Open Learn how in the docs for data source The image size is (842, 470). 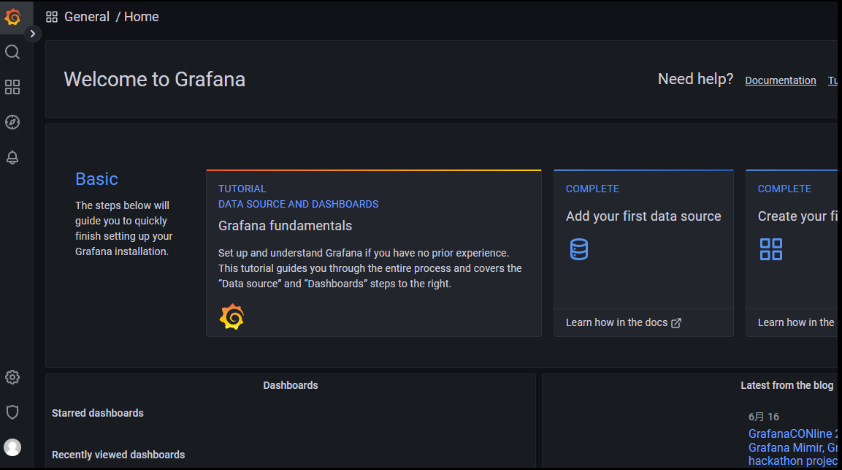click(623, 322)
